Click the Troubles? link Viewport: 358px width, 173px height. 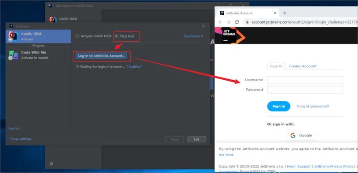134,66
